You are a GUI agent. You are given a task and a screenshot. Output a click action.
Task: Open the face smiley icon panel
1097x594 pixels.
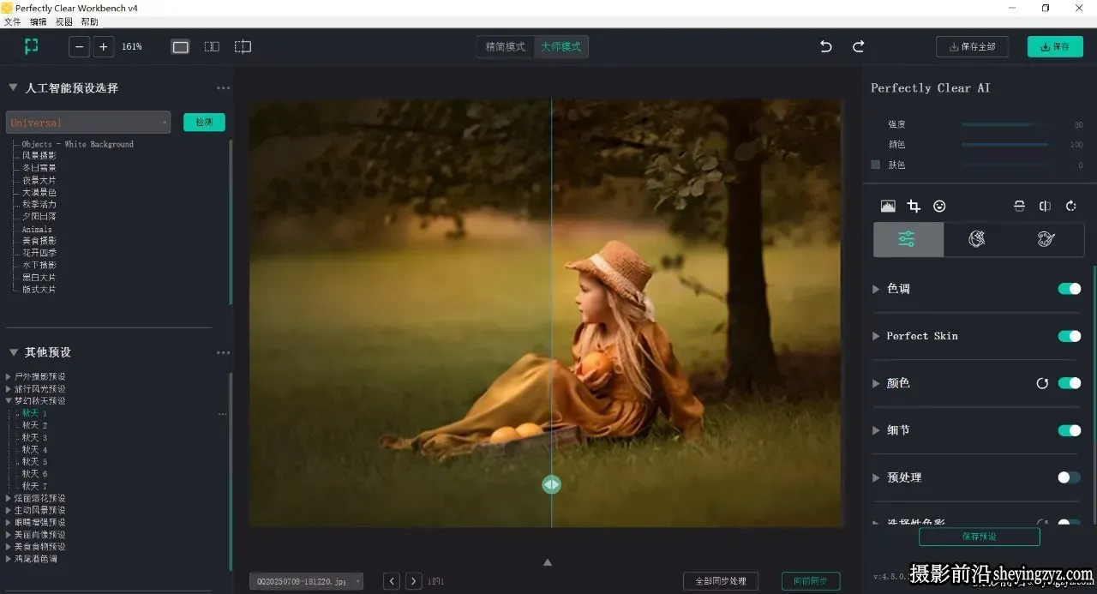tap(939, 206)
